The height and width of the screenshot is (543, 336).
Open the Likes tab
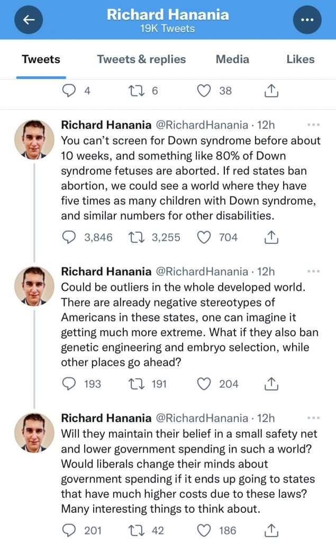coord(301,59)
